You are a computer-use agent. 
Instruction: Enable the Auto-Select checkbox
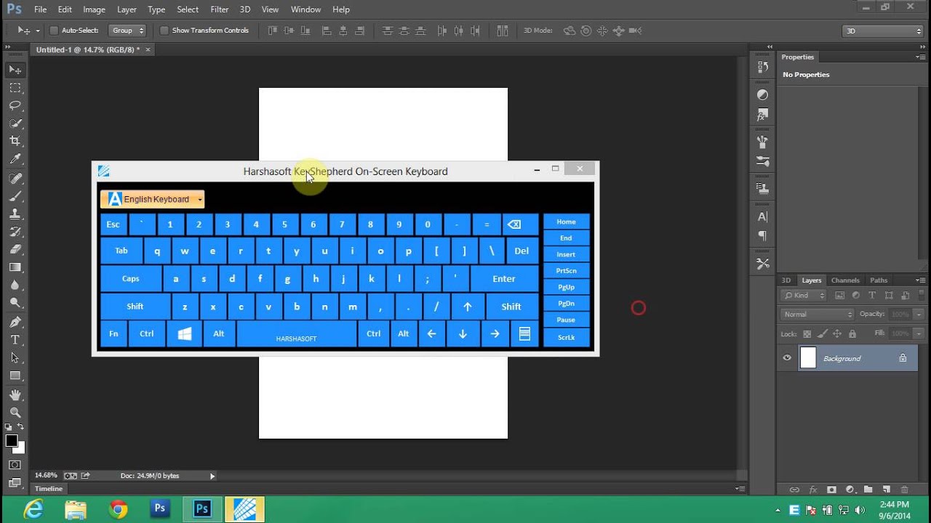pos(54,31)
